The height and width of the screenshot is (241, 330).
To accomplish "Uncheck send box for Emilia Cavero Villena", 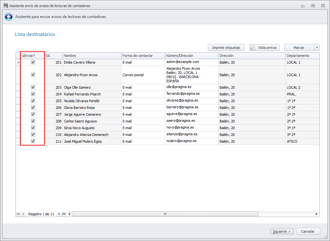I will tap(33, 62).
